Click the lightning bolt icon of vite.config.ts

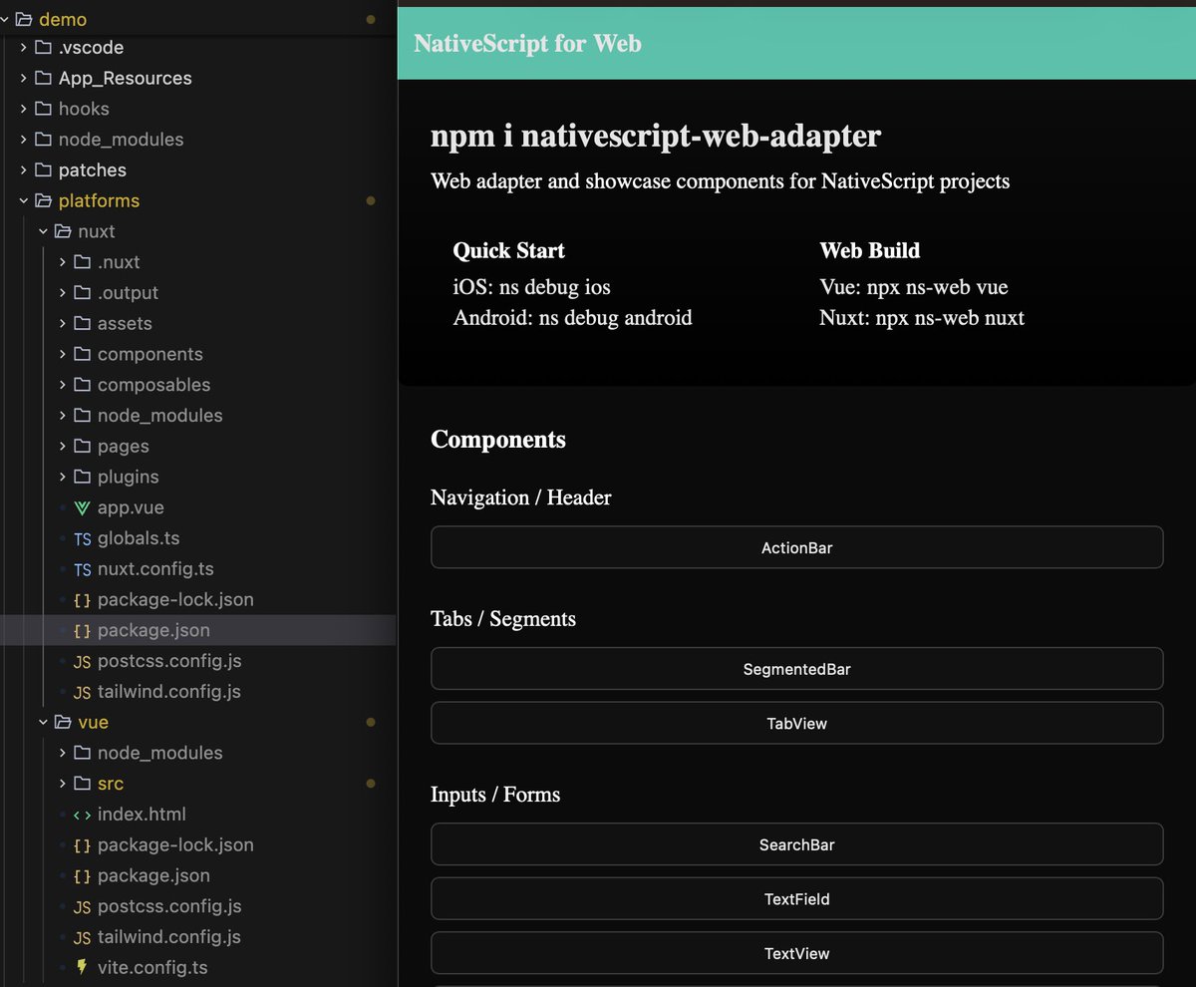(82, 967)
